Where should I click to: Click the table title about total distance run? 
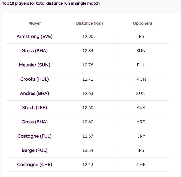(x=51, y=3)
